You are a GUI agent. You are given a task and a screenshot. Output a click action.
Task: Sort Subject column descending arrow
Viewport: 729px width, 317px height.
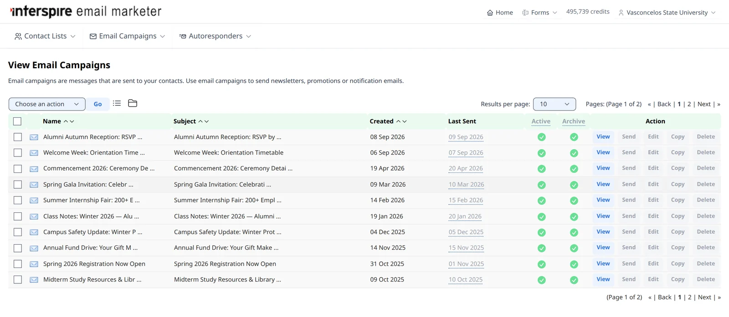[207, 121]
